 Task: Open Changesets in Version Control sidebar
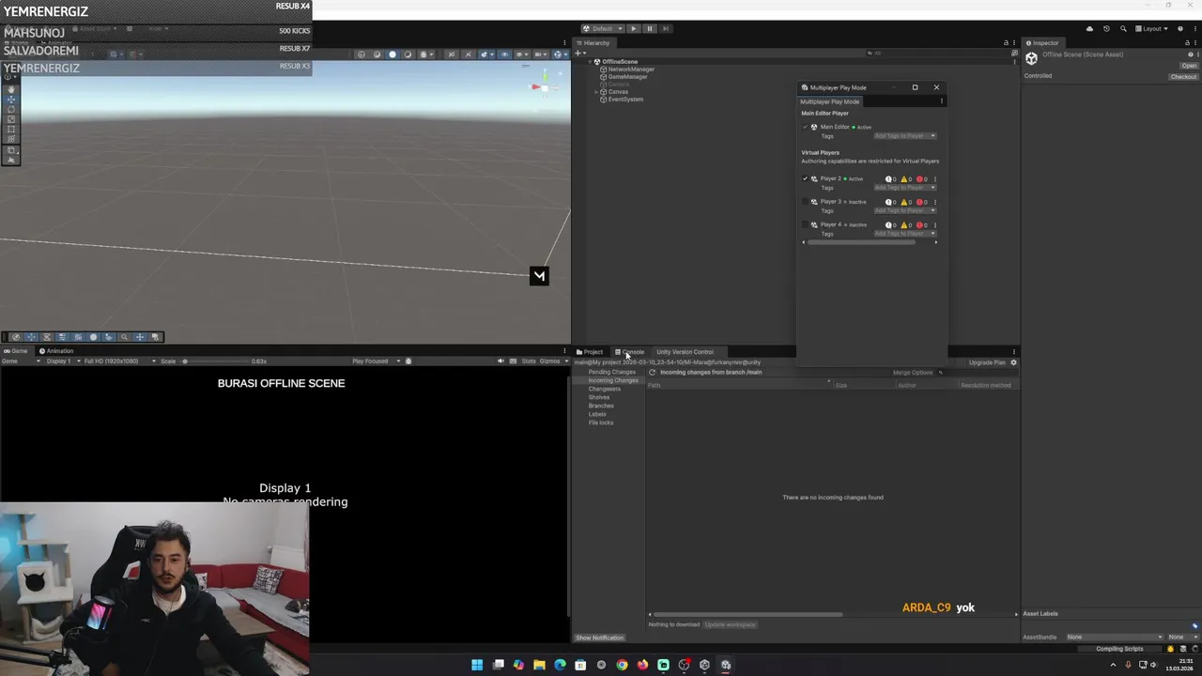(604, 389)
